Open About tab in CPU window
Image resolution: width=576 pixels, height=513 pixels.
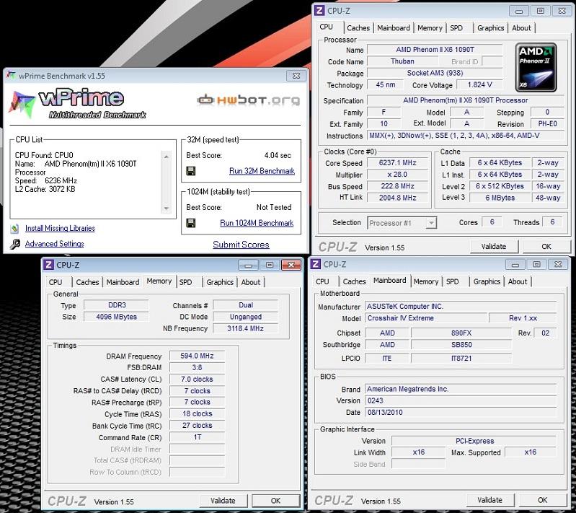[521, 28]
